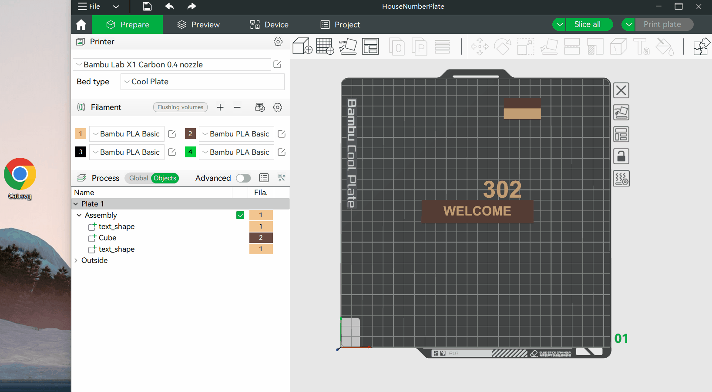Open the Slice all dropdown arrow
The height and width of the screenshot is (392, 712).
pyautogui.click(x=559, y=24)
